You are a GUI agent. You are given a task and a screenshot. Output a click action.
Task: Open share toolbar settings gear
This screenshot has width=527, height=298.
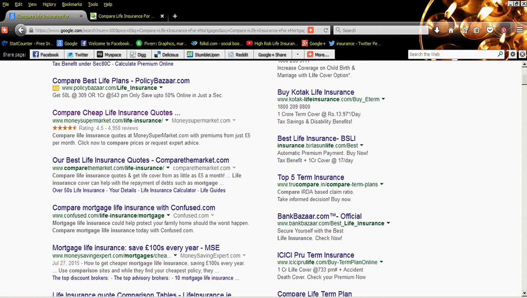(x=513, y=54)
